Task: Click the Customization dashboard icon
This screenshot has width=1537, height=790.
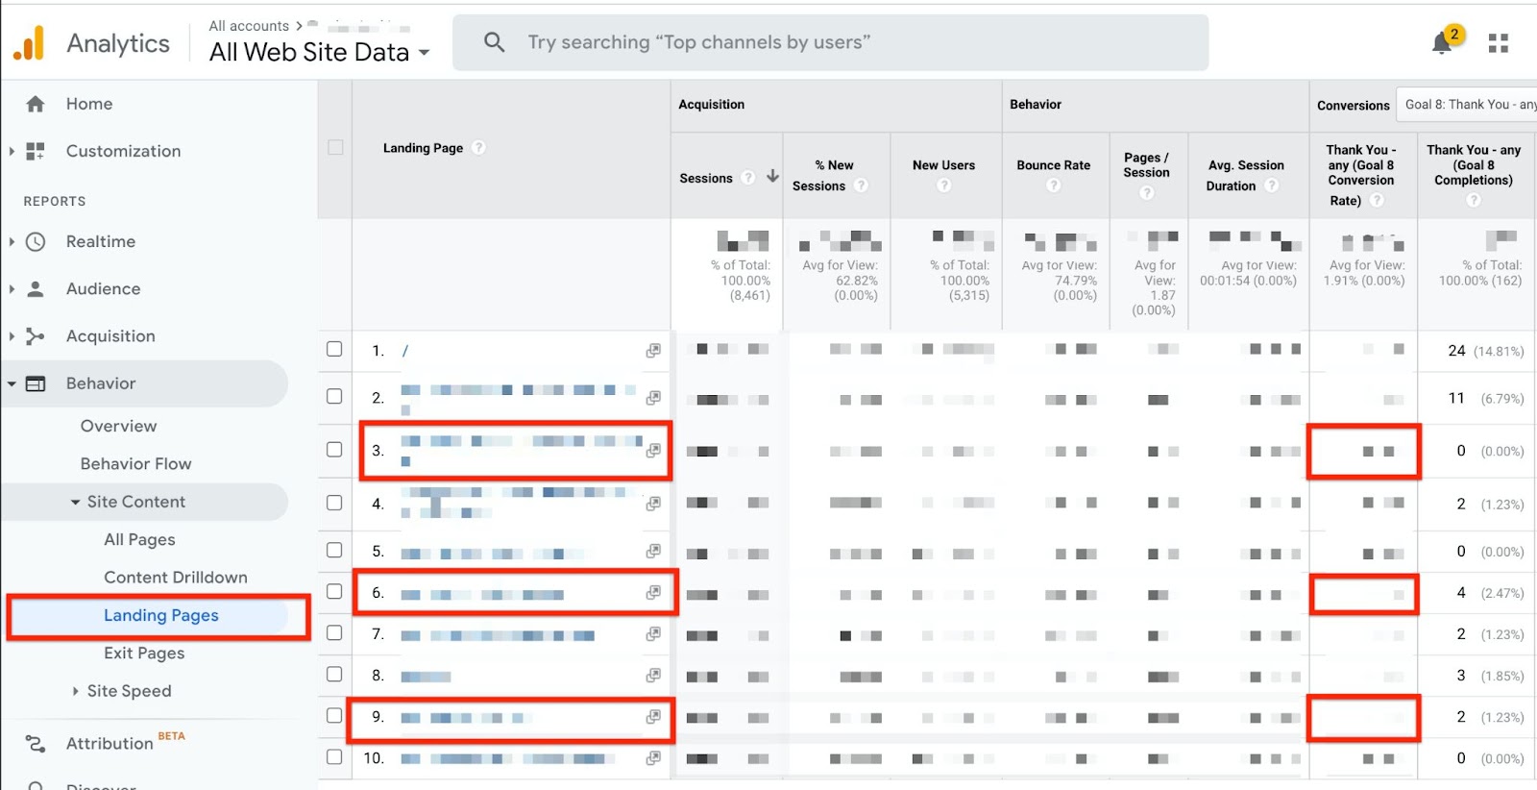Action: click(x=36, y=151)
